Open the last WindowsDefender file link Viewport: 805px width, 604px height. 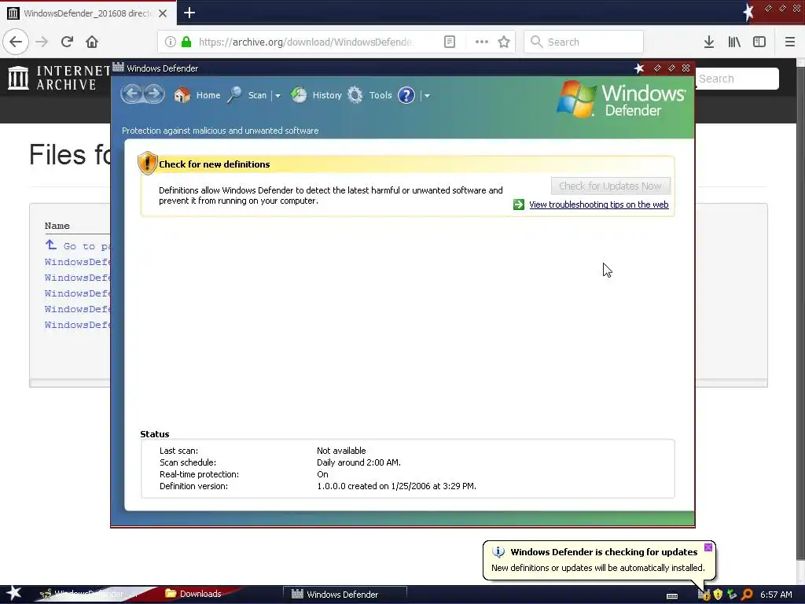point(78,325)
